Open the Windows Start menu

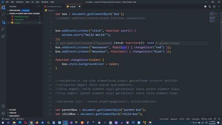tap(3, 123)
